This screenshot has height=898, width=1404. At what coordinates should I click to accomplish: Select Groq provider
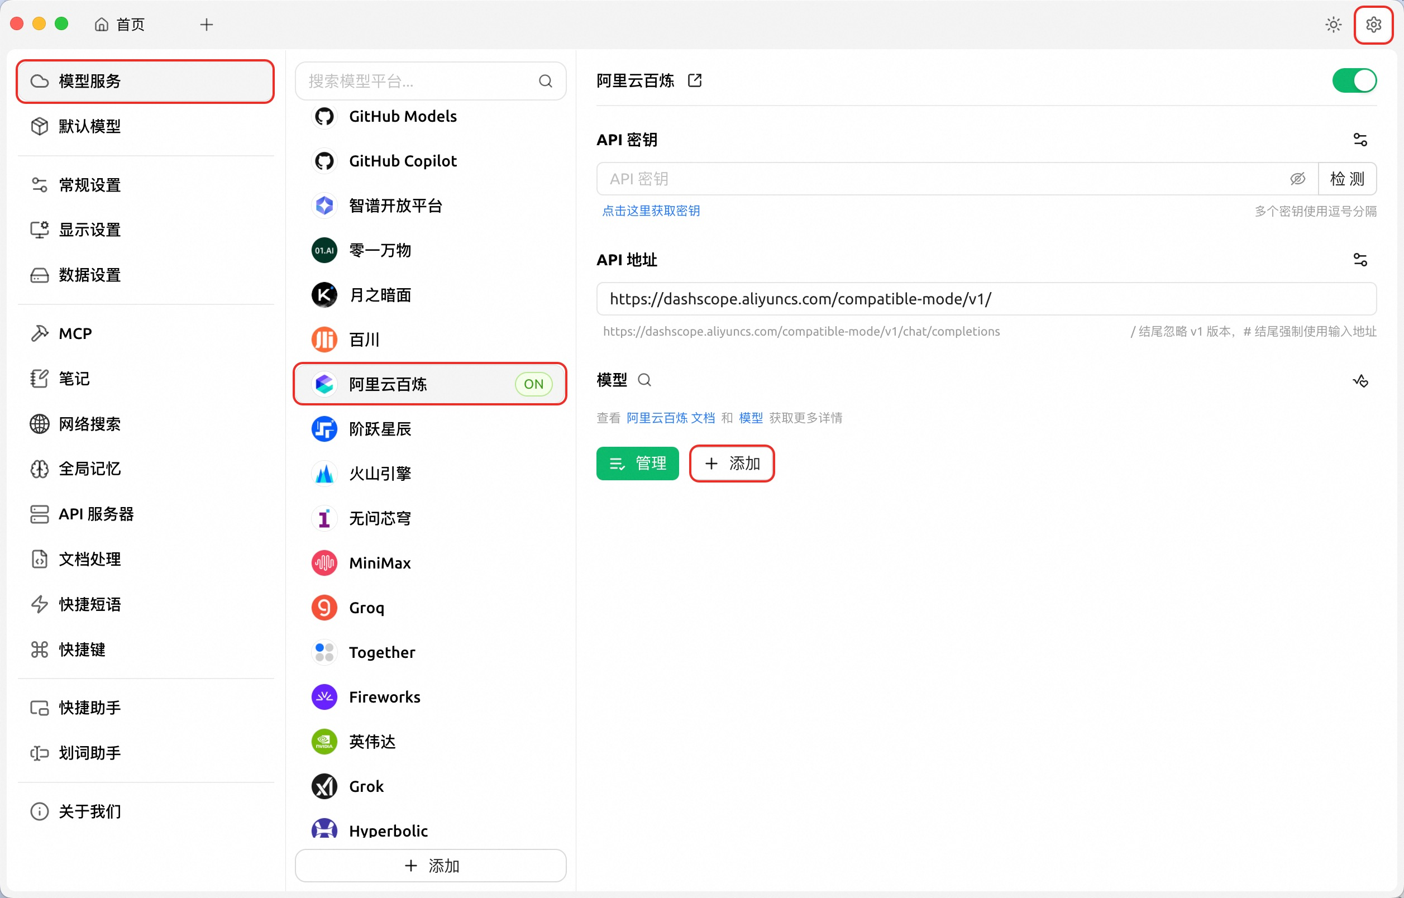pos(430,608)
